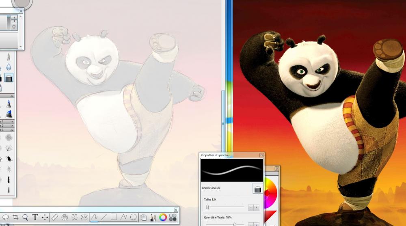
Task: Close the color editor panel
Action: pyautogui.click(x=276, y=169)
